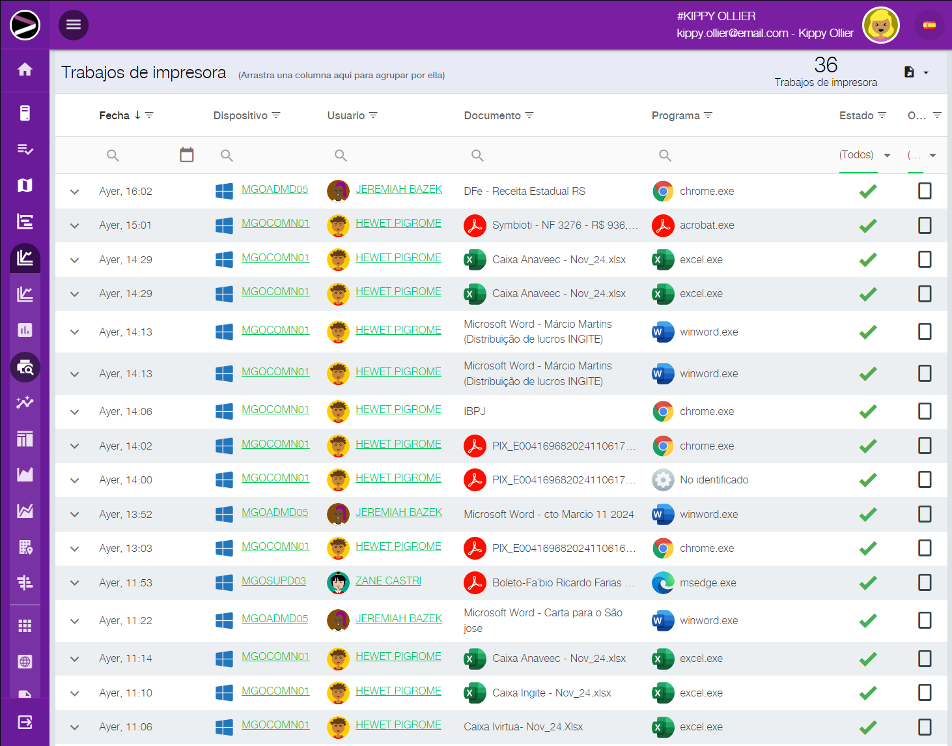
Task: Expand the Ayer, 13:52 row chevron
Action: click(x=75, y=515)
